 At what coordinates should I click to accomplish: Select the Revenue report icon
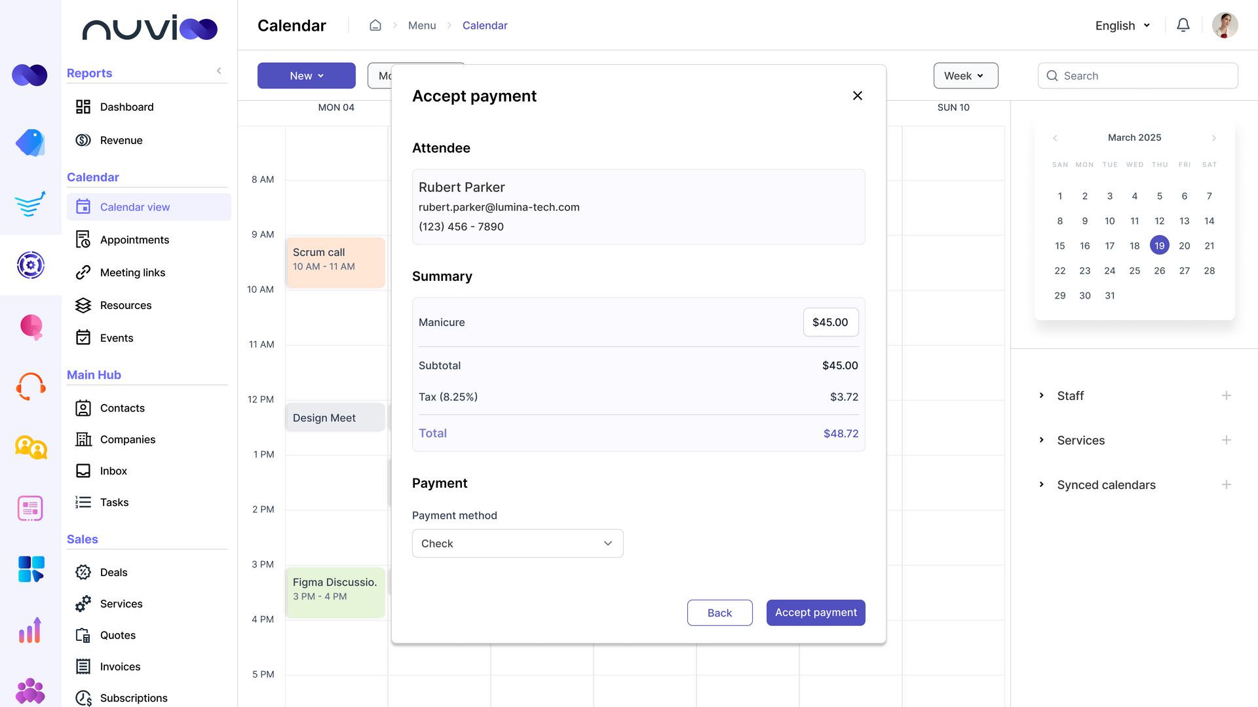[83, 140]
